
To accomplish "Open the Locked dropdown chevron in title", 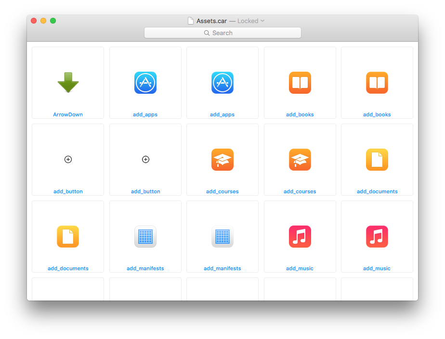I will coord(262,21).
